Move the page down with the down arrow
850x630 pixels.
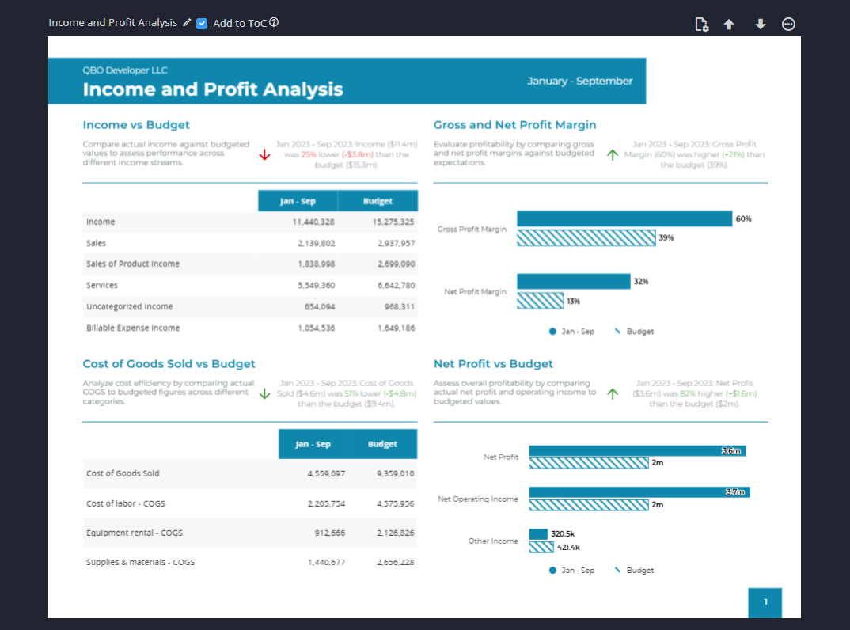[760, 25]
